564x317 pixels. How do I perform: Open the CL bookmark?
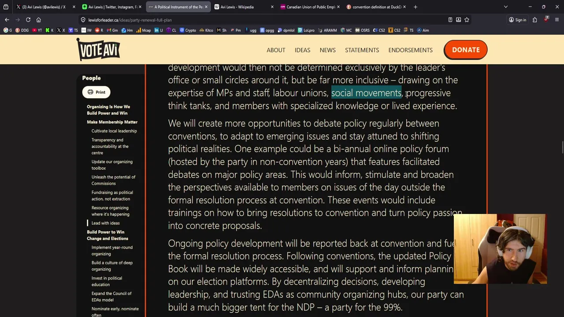[171, 30]
